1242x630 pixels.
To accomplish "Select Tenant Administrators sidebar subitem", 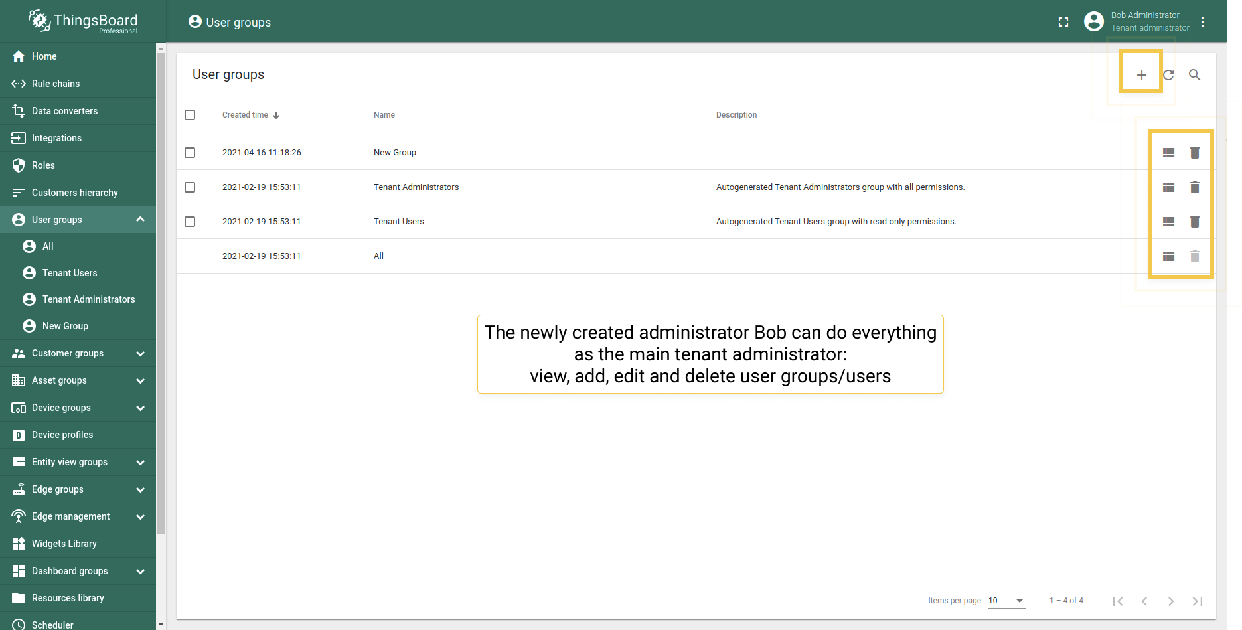I will point(78,299).
